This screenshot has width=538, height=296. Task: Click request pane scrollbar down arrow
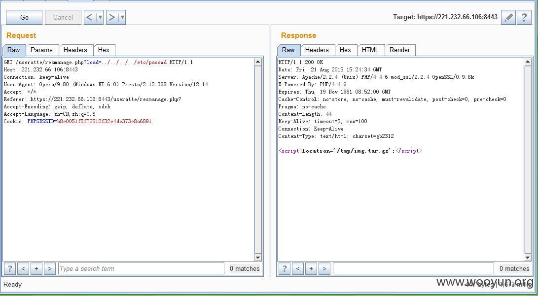click(x=258, y=257)
